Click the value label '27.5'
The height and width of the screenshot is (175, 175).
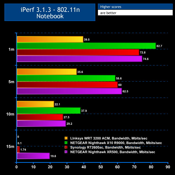66,117
